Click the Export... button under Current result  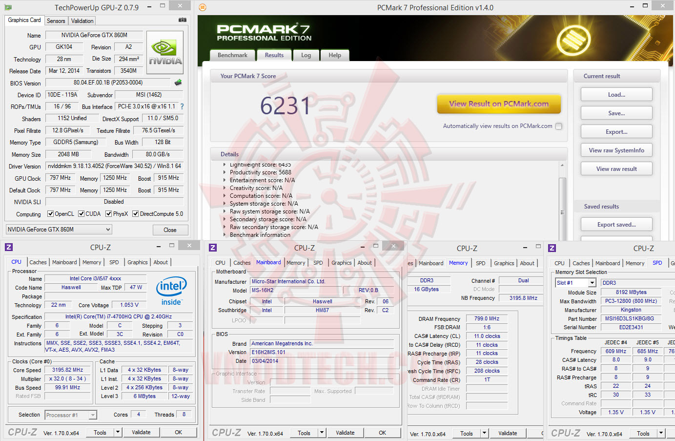pos(616,132)
